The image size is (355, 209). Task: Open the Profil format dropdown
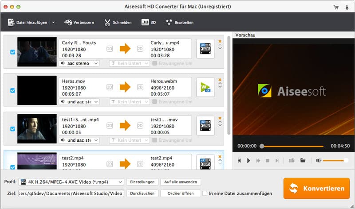(x=71, y=182)
